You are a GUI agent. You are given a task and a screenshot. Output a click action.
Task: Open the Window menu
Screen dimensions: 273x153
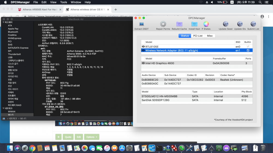point(76,2)
